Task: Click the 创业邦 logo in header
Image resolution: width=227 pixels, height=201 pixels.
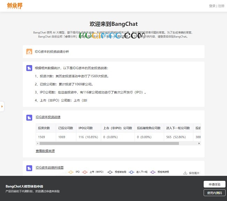Action: click(15, 6)
